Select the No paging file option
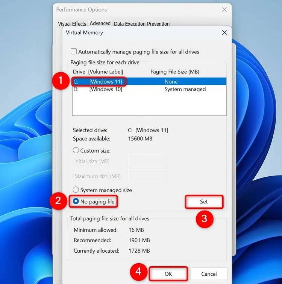 (x=76, y=201)
